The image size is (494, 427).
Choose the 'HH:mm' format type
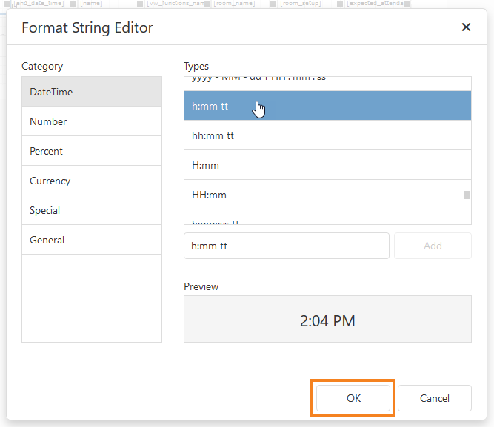pos(327,195)
